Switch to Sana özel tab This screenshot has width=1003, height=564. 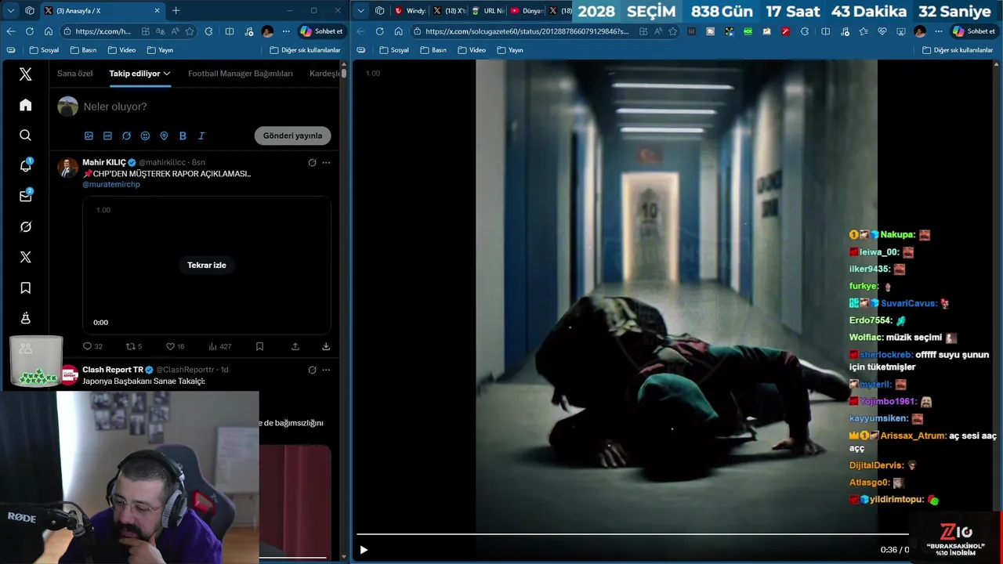point(75,73)
